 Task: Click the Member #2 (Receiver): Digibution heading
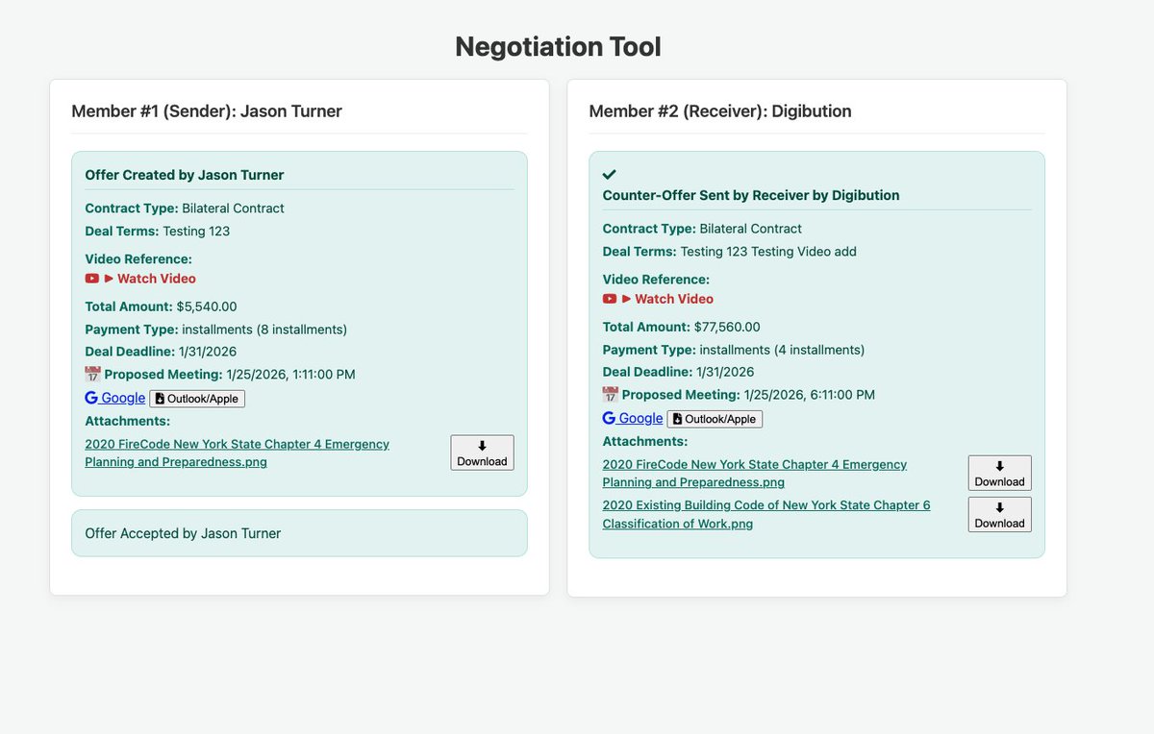[720, 111]
